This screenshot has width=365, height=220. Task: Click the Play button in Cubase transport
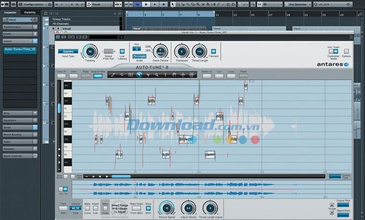(155, 4)
